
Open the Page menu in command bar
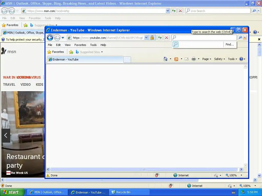[207, 59]
